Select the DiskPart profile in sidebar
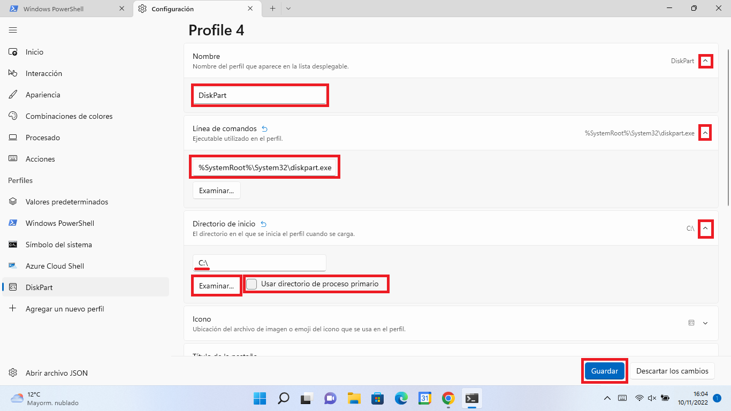Screen dimensions: 731x411 point(86,287)
